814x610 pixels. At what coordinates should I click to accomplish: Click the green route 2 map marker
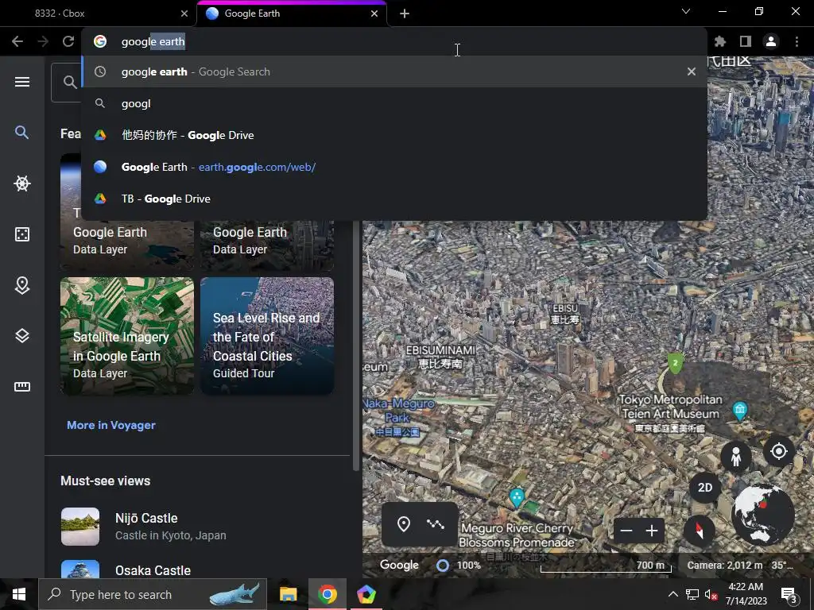pos(675,364)
